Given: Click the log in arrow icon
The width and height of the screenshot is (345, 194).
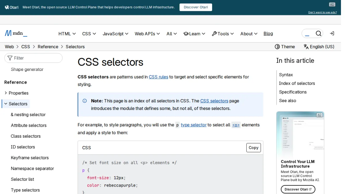Looking at the screenshot, I should 332,34.
